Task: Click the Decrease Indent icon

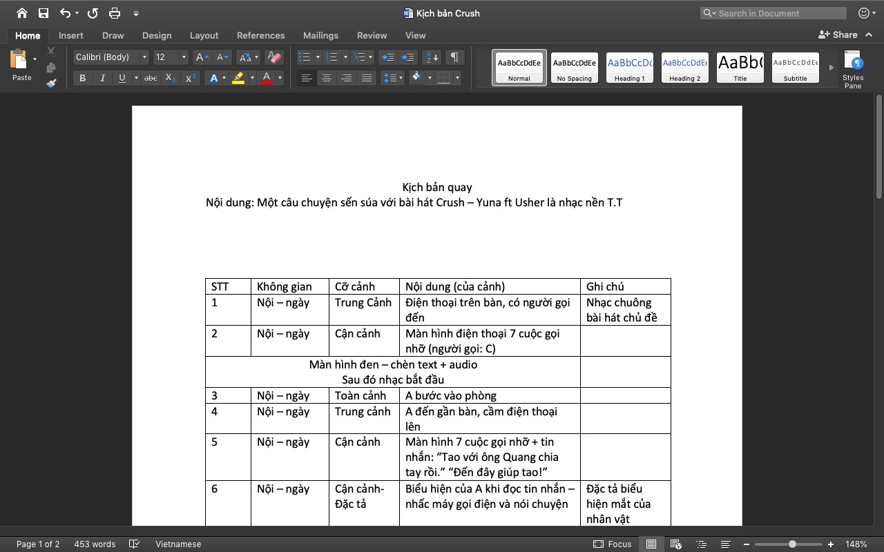Action: click(x=388, y=57)
